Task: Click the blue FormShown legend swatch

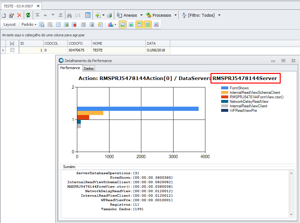Action: coord(225,88)
